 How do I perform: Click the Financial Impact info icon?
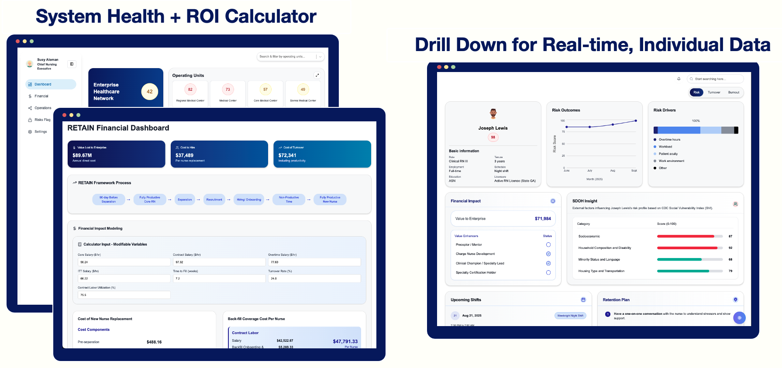point(553,201)
